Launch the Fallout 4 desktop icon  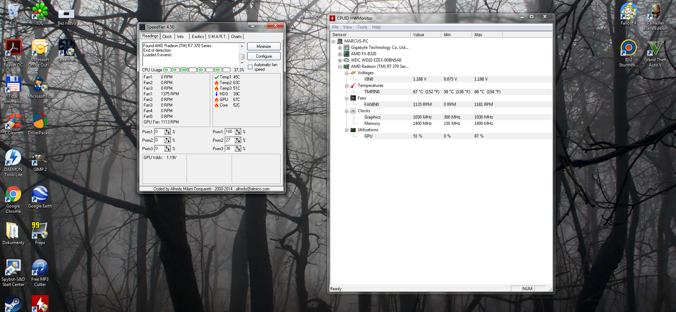tap(628, 12)
